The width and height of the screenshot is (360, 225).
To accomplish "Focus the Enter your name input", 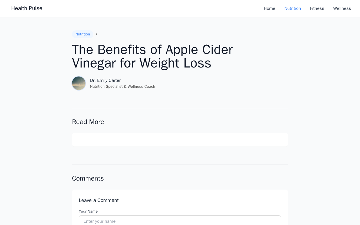I will coord(180,221).
